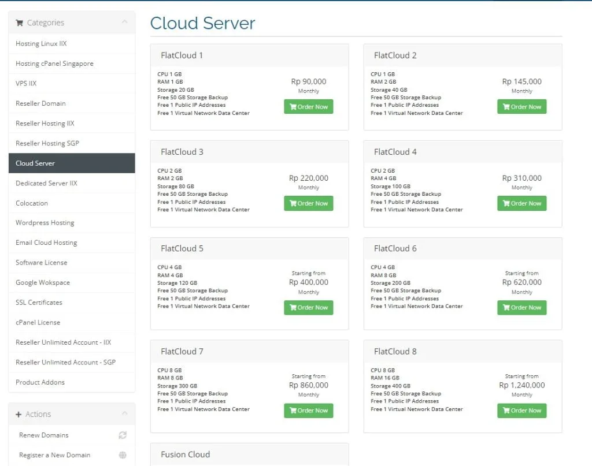Viewport: 592px width, 466px height.
Task: Select Dedicated Server IIX in sidebar
Action: [x=46, y=183]
